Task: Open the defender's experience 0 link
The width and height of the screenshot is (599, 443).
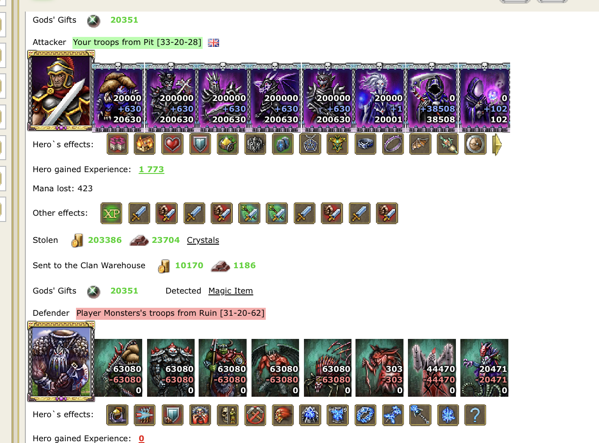Action: pyautogui.click(x=141, y=439)
